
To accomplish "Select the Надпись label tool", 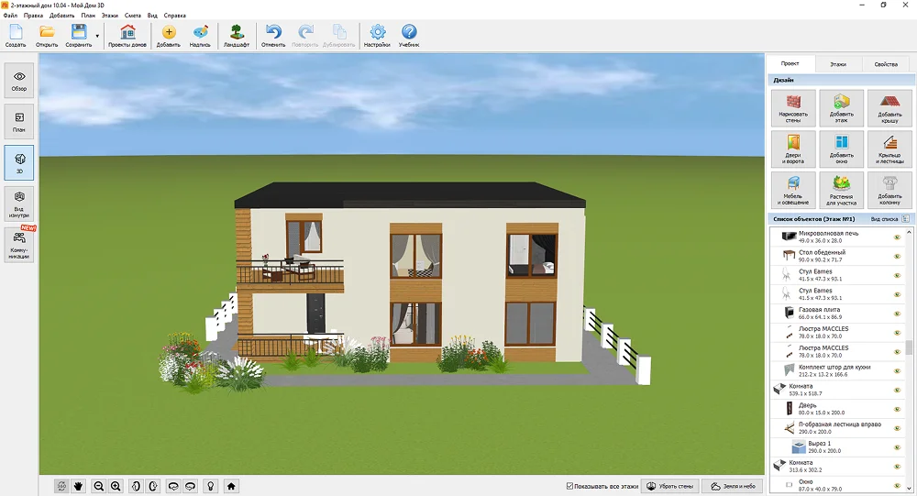I will [x=200, y=36].
